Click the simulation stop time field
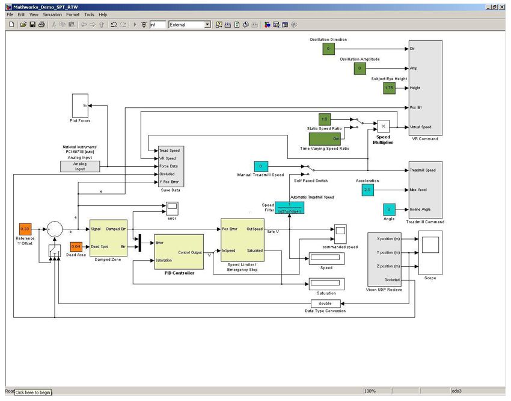 (158, 25)
